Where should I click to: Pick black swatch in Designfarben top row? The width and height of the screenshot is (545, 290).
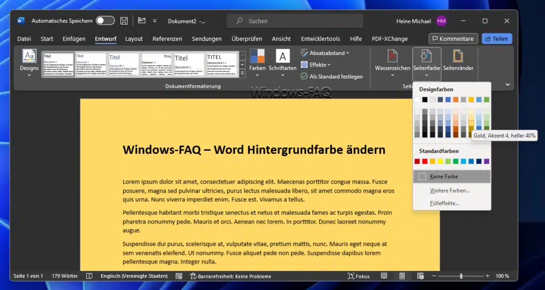425,100
